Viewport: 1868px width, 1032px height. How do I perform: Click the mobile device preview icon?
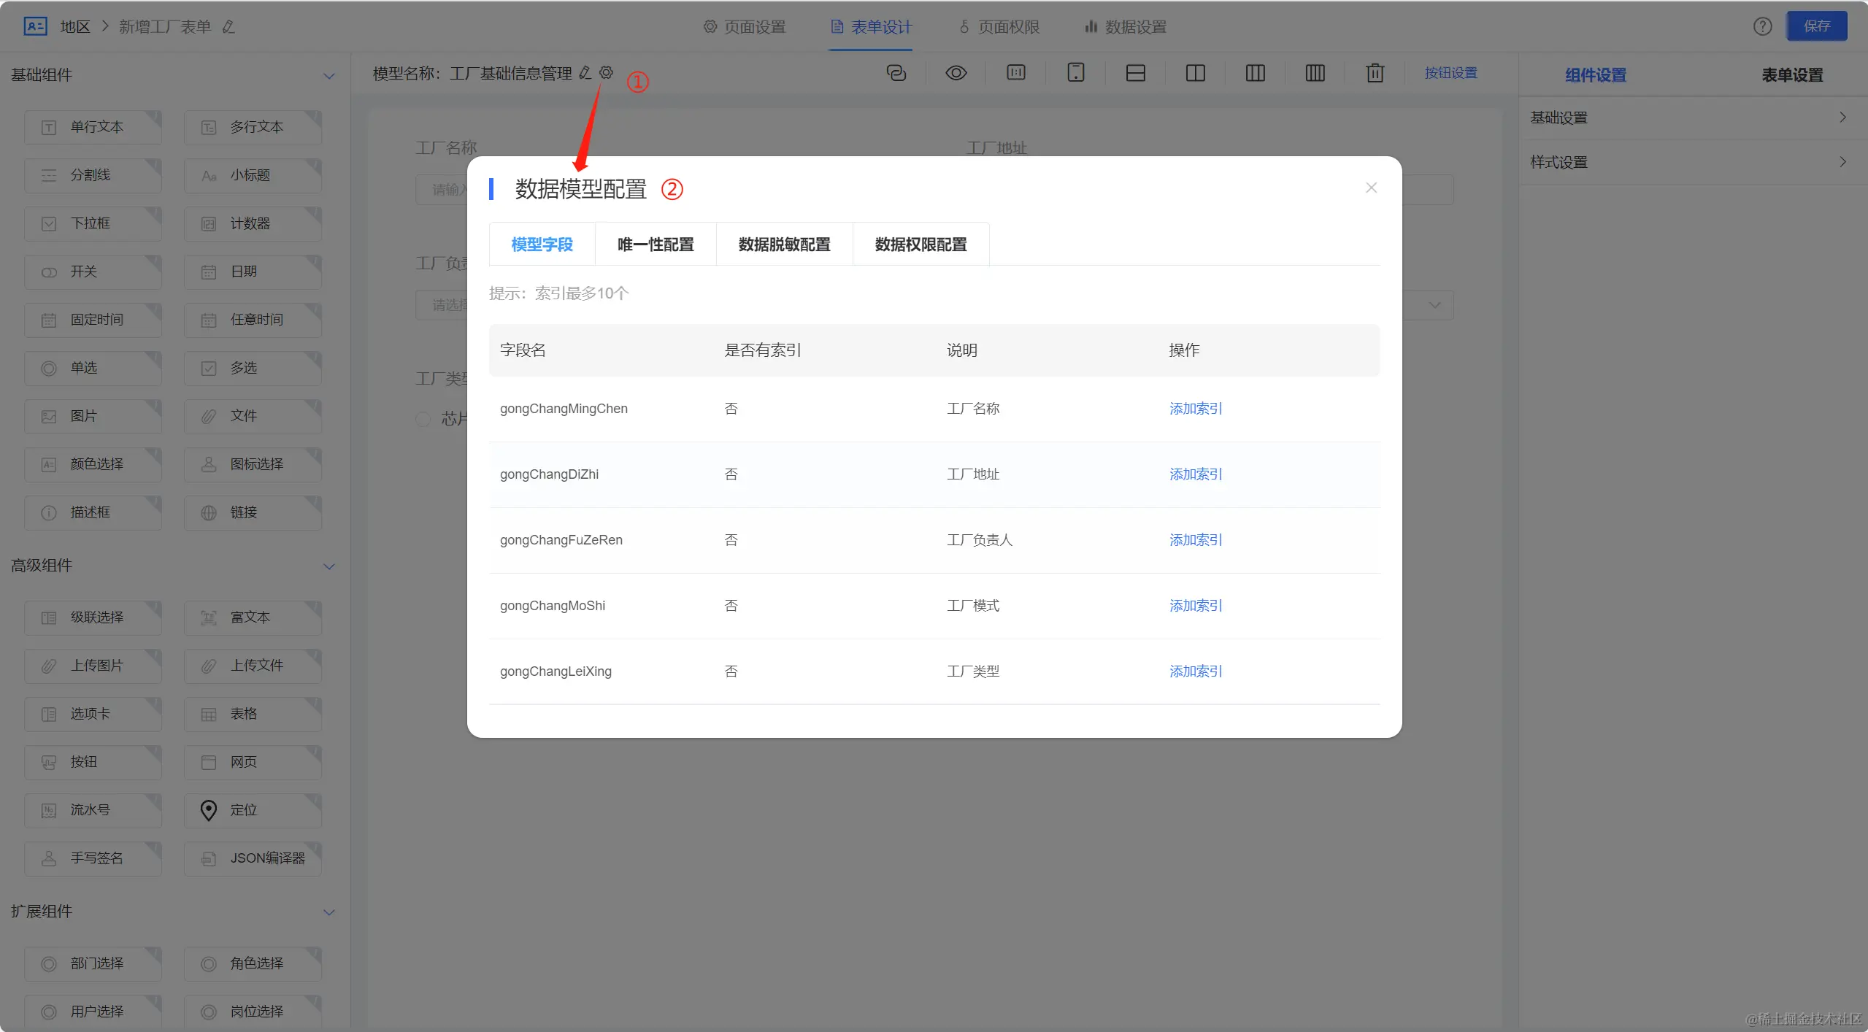pos(1075,73)
